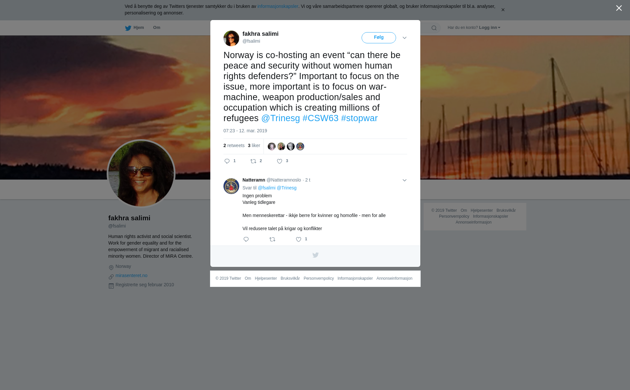The image size is (630, 390).
Task: Reply to Natteramn's comment
Action: [x=246, y=239]
